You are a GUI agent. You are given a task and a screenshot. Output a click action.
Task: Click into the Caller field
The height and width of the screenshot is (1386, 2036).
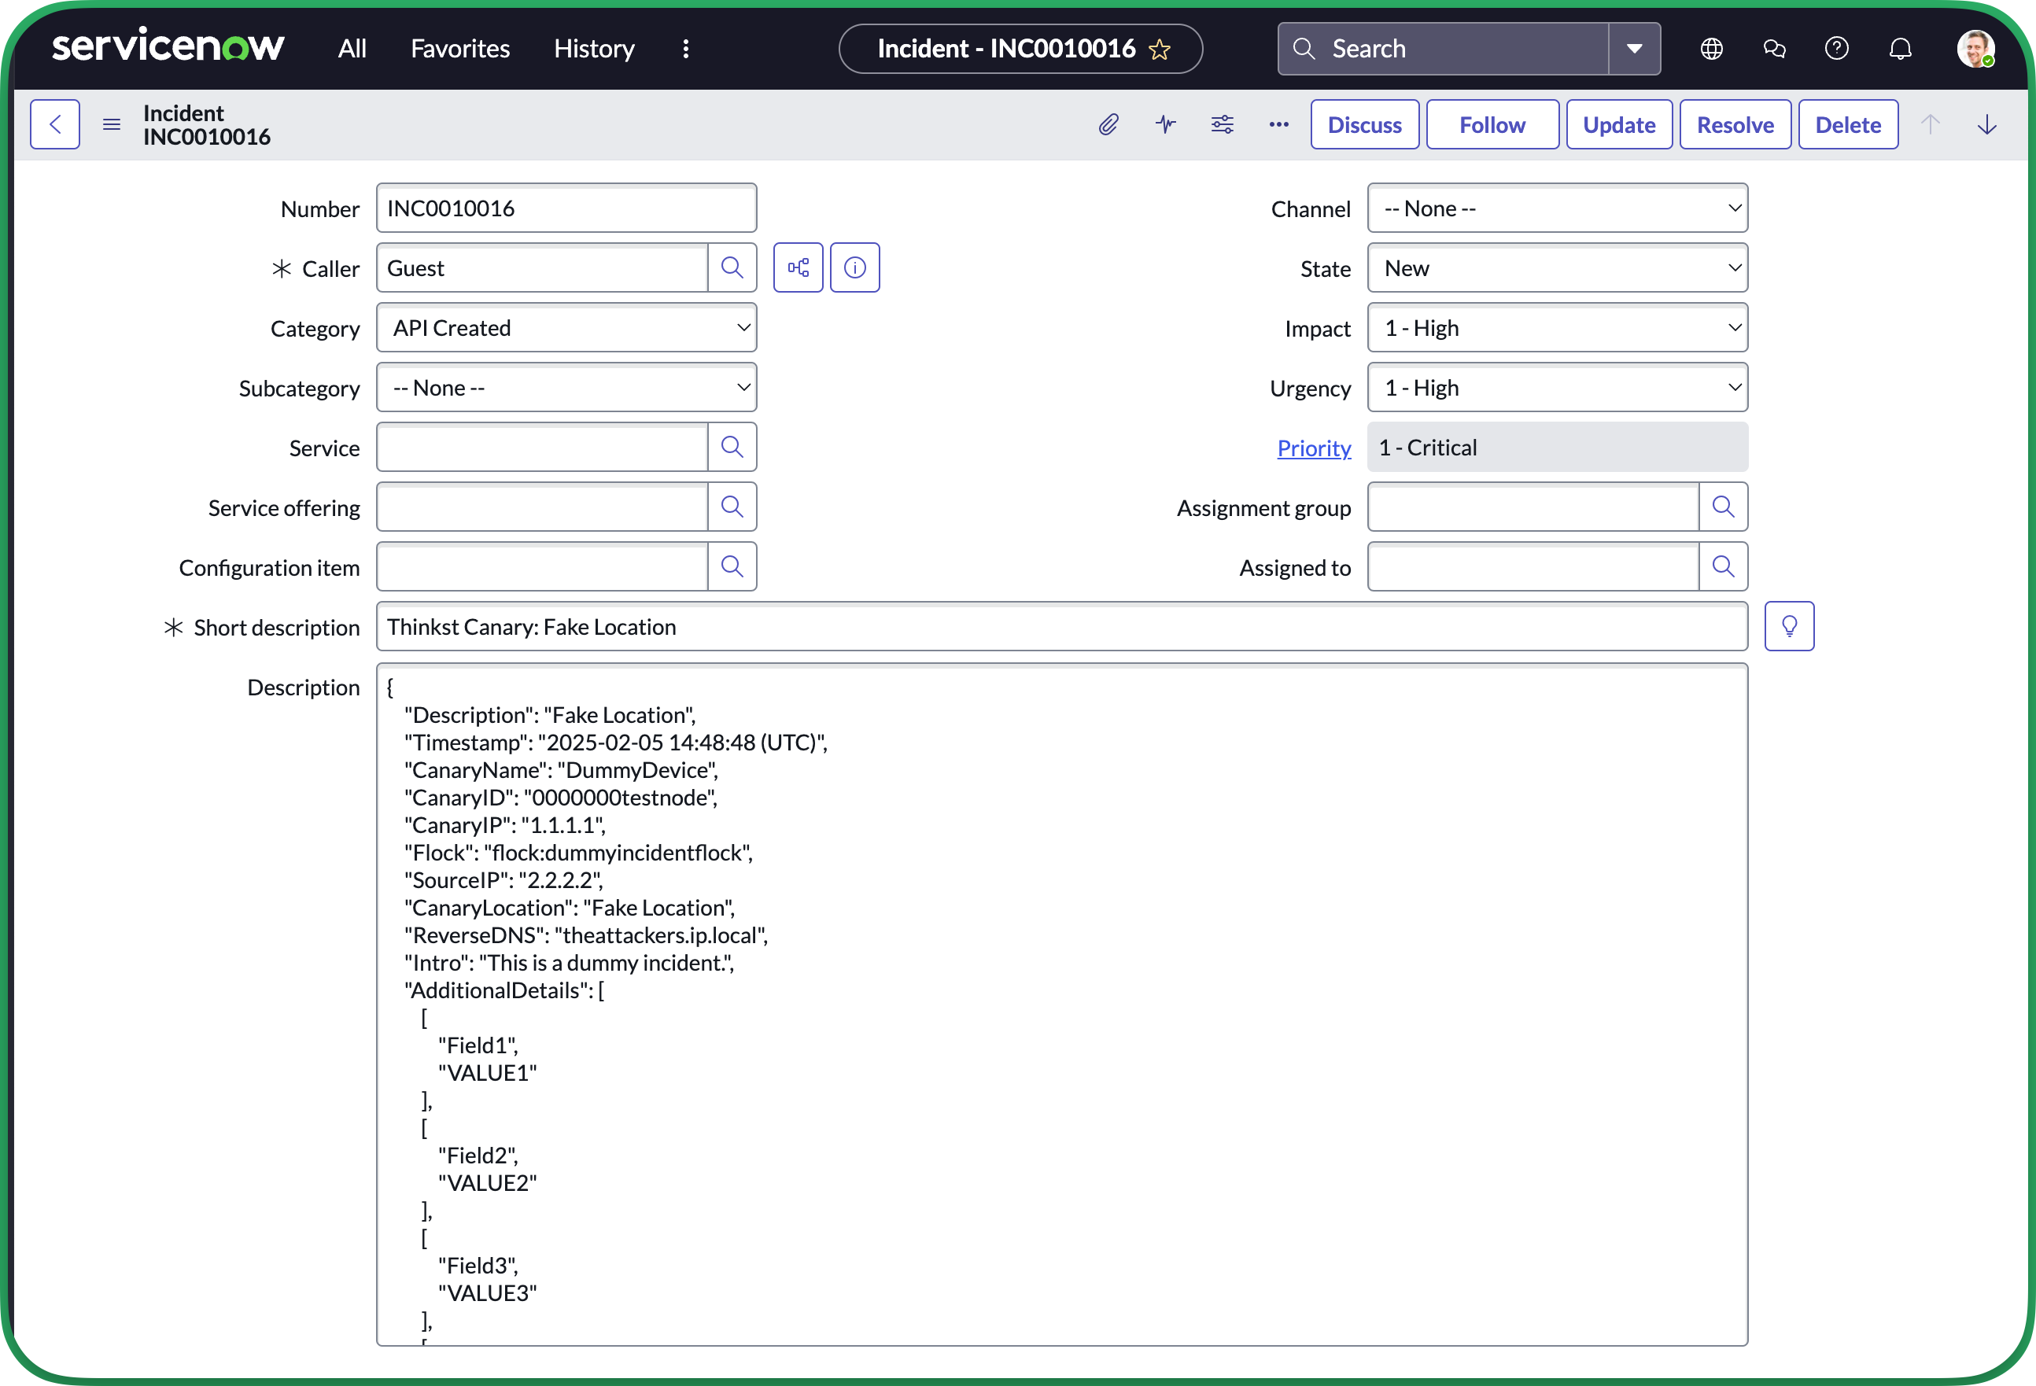pos(542,268)
